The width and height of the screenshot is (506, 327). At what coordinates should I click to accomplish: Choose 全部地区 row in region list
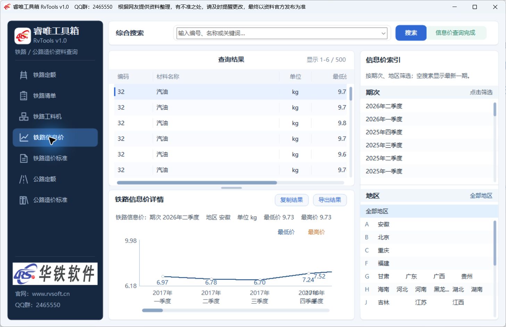click(429, 211)
